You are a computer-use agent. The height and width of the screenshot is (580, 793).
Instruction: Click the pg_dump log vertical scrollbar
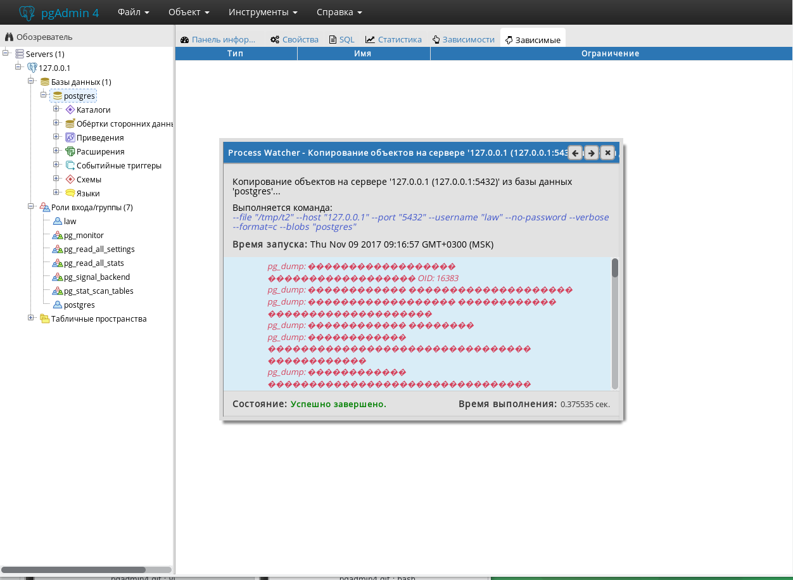click(x=614, y=323)
